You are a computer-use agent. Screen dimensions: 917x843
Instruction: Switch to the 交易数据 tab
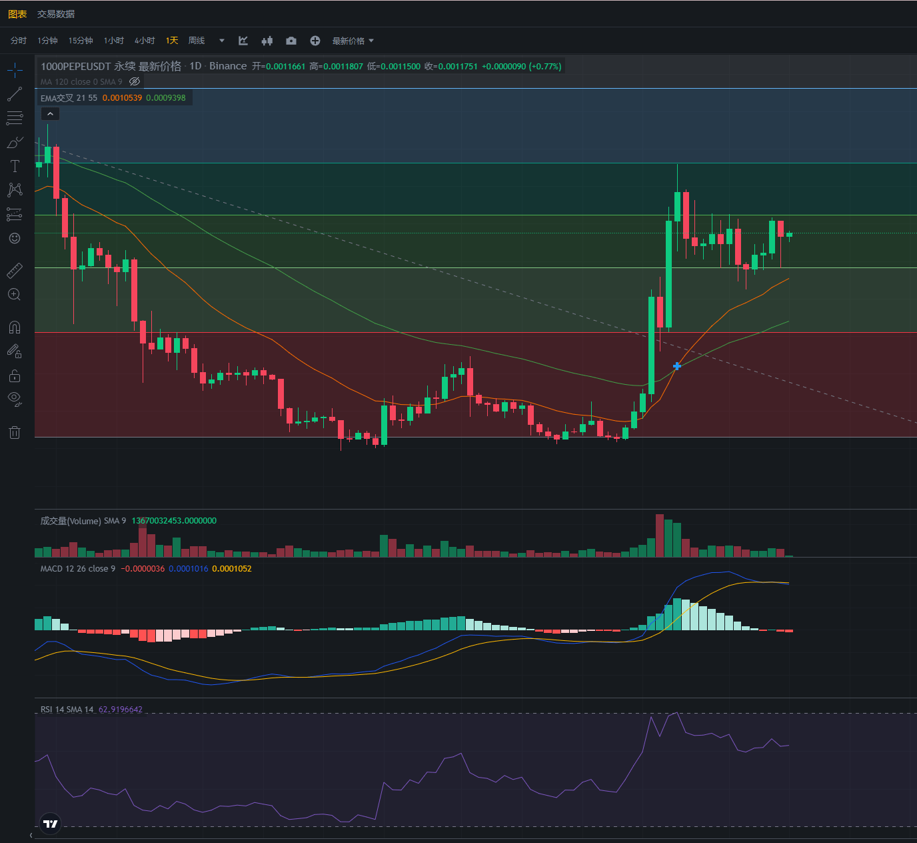click(x=56, y=14)
